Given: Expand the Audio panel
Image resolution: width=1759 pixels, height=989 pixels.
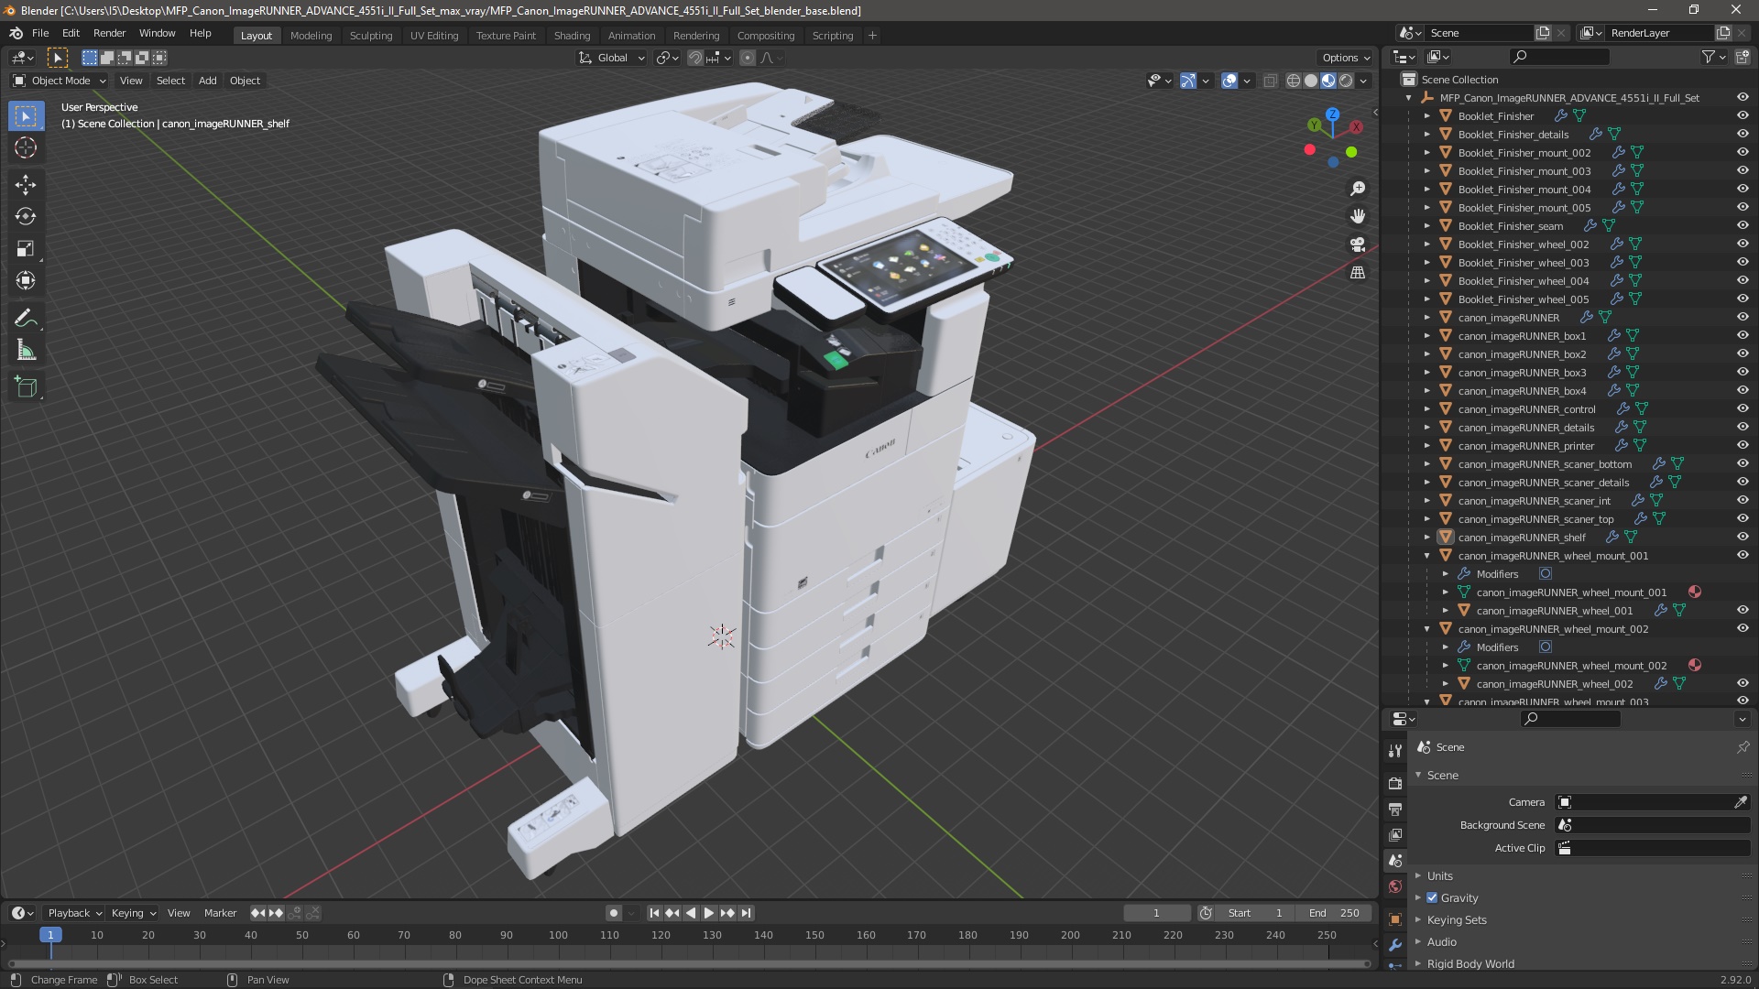Looking at the screenshot, I should pyautogui.click(x=1441, y=942).
